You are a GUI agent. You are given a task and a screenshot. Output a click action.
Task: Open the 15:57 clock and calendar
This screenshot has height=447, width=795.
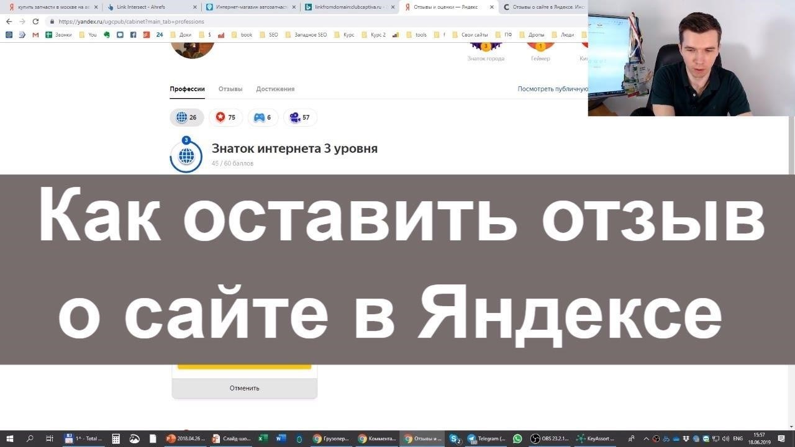pos(759,438)
